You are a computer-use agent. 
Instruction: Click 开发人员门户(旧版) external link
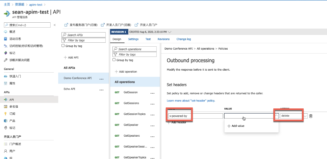[116, 25]
